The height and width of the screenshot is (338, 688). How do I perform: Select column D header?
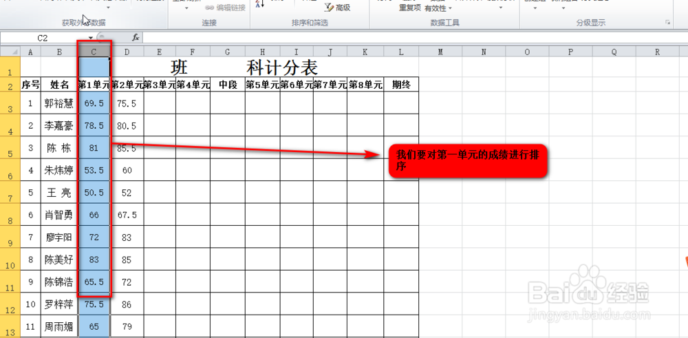pyautogui.click(x=127, y=52)
